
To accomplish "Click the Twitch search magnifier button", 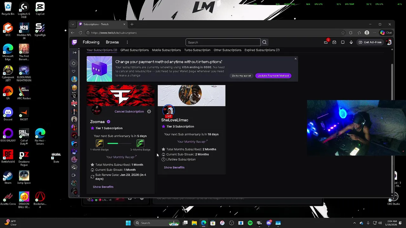I will 265,42.
